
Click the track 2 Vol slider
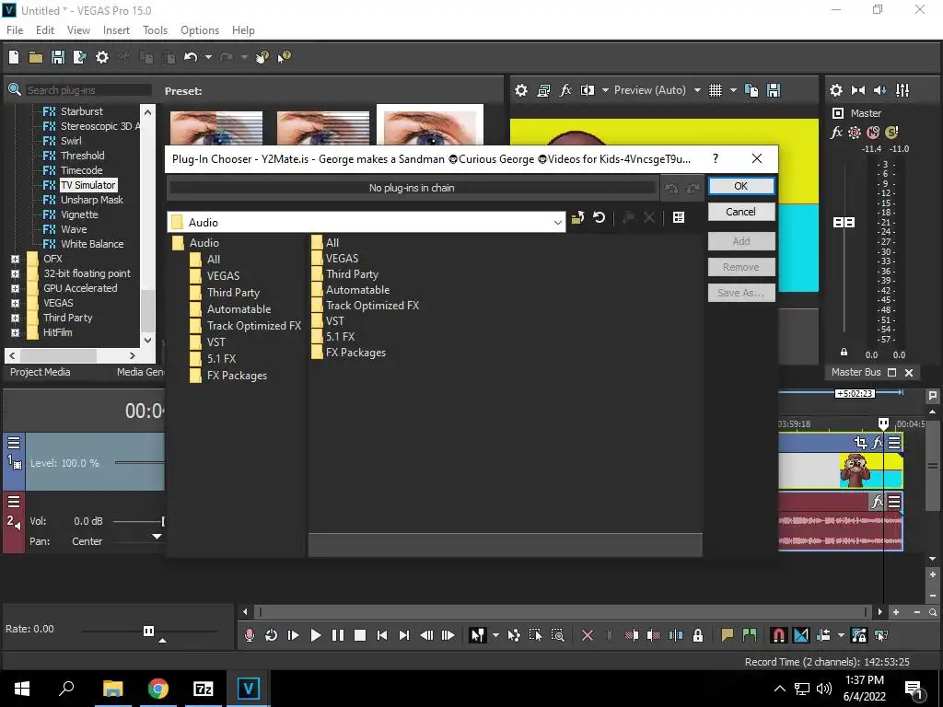tap(139, 521)
